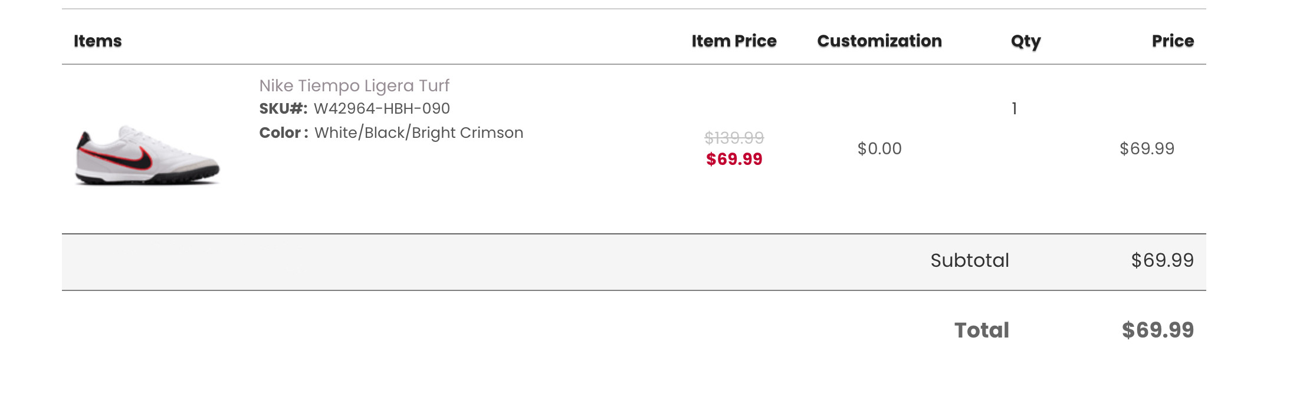The width and height of the screenshot is (1290, 397).
Task: Click the $69.99 price in the item row
Action: [1147, 148]
